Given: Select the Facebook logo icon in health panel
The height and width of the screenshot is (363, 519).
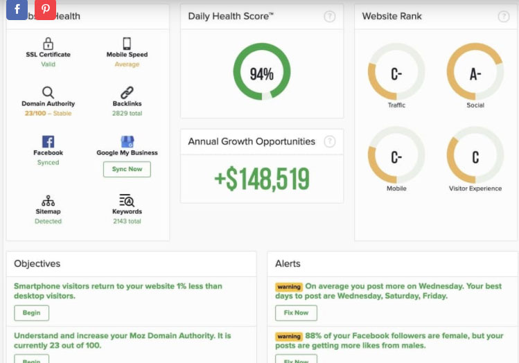Looking at the screenshot, I should [x=49, y=141].
